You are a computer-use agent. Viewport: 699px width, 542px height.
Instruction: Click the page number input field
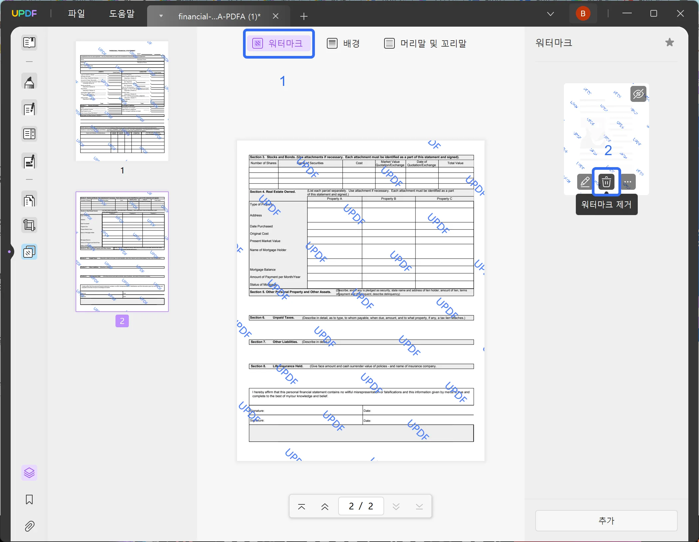coord(361,506)
